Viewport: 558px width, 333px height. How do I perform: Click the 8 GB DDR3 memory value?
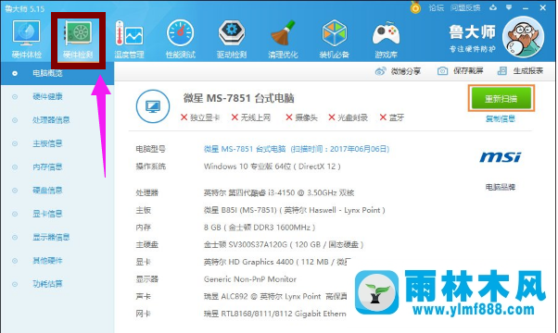tap(260, 228)
